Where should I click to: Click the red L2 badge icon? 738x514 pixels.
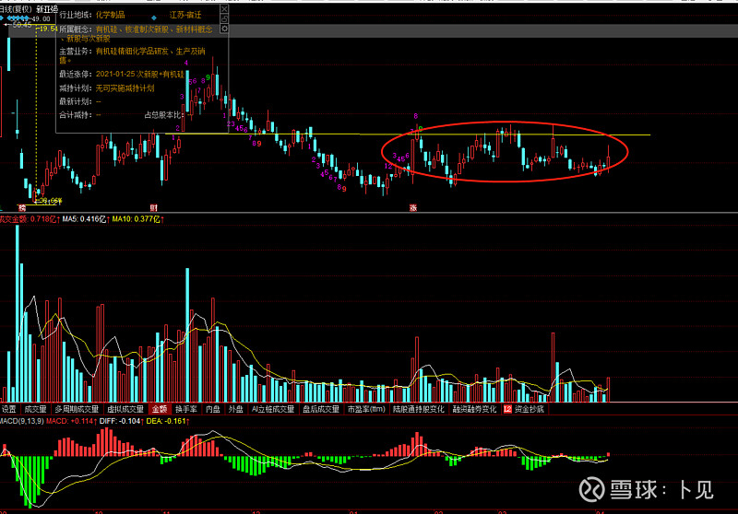coord(506,408)
